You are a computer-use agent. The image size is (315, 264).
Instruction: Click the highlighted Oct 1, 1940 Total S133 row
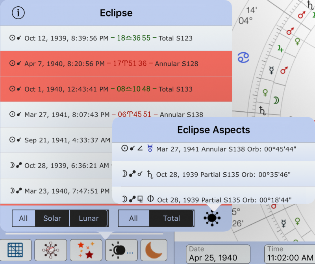click(102, 89)
